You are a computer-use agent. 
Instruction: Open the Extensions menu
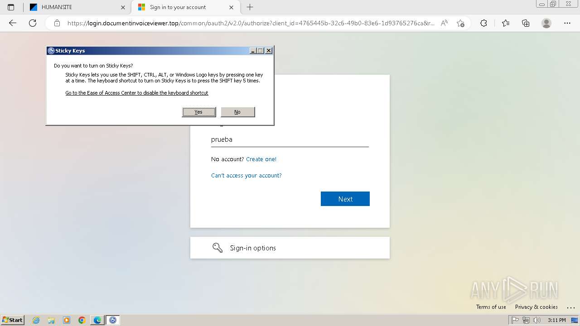click(483, 23)
